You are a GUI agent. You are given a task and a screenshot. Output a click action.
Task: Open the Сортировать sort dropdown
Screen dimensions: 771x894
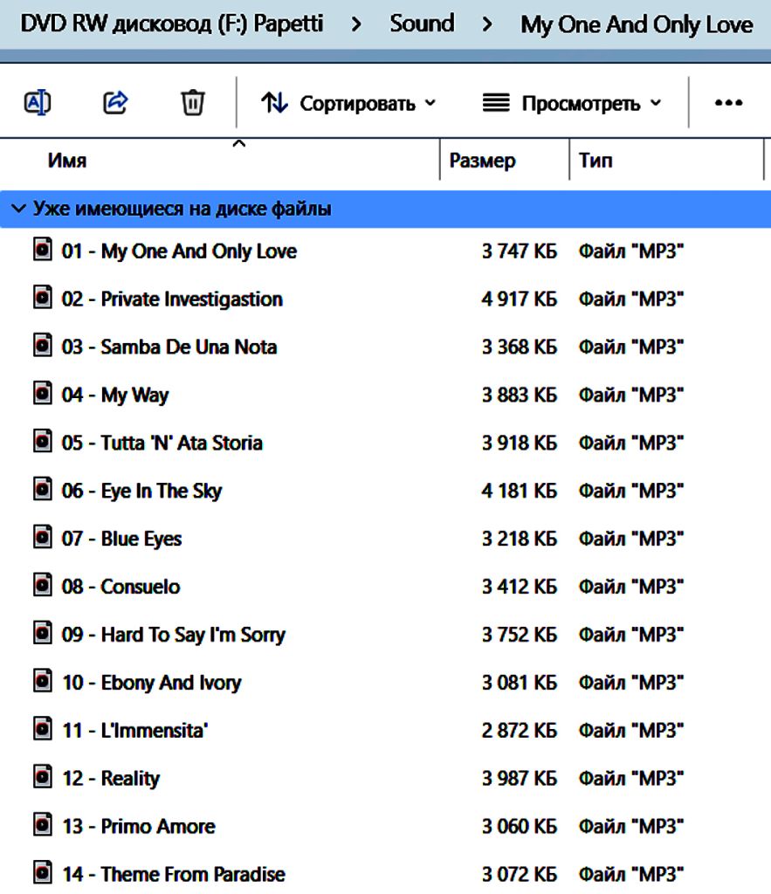(x=348, y=103)
